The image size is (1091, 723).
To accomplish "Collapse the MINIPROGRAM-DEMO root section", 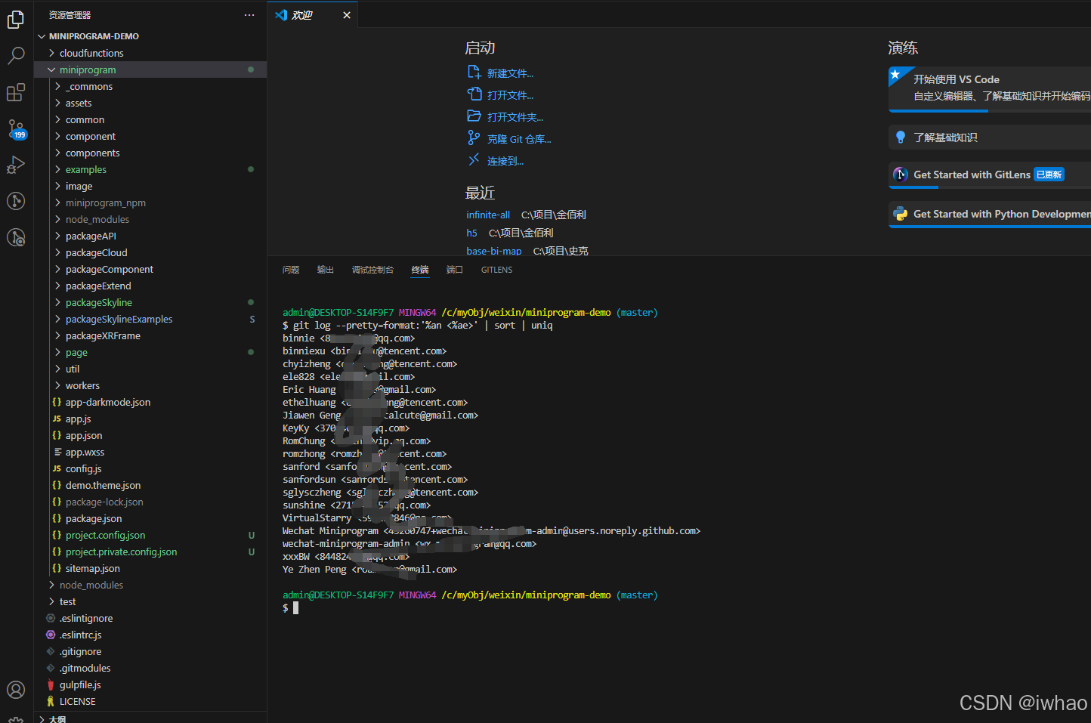I will pyautogui.click(x=42, y=36).
